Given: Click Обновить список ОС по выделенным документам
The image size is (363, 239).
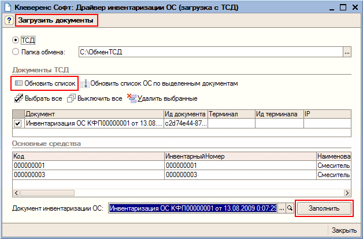Looking at the screenshot, I should pyautogui.click(x=160, y=83).
